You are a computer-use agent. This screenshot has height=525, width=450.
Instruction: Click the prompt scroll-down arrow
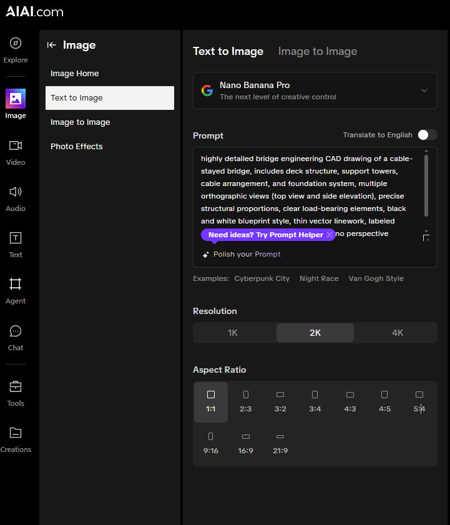[x=426, y=231]
